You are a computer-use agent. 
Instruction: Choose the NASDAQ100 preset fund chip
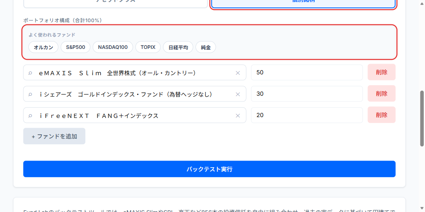pos(113,47)
